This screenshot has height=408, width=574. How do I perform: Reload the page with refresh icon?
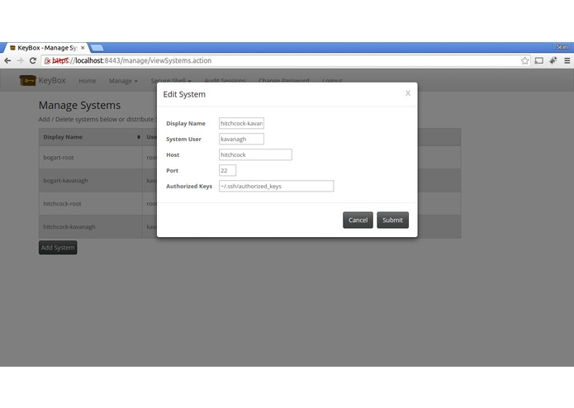pos(33,61)
